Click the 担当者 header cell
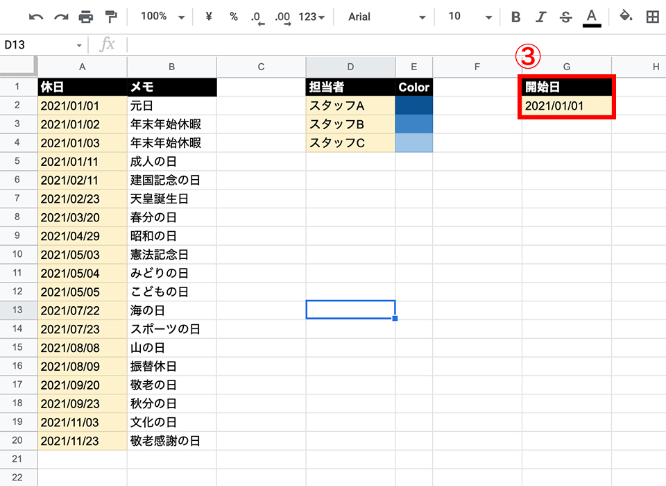The height and width of the screenshot is (486, 666). tap(351, 87)
